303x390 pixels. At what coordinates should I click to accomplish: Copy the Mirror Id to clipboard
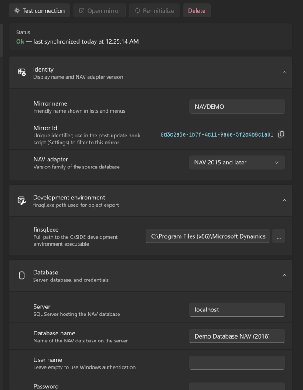(281, 134)
